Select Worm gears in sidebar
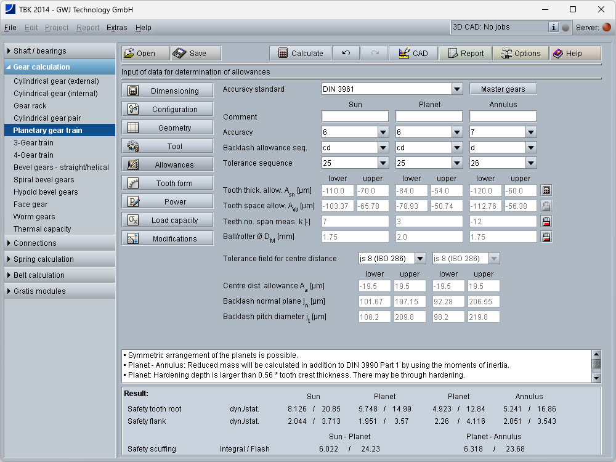Image resolution: width=616 pixels, height=462 pixels. pyautogui.click(x=34, y=217)
